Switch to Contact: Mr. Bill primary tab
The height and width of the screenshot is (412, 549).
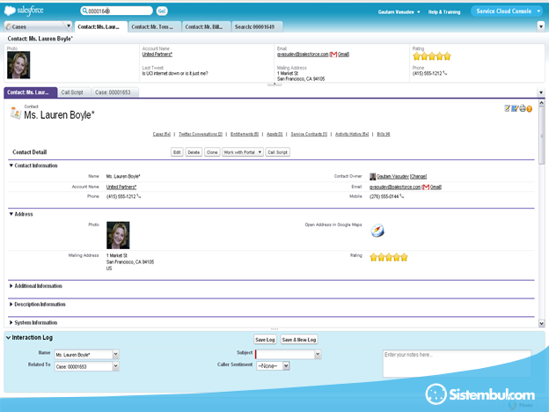(207, 26)
